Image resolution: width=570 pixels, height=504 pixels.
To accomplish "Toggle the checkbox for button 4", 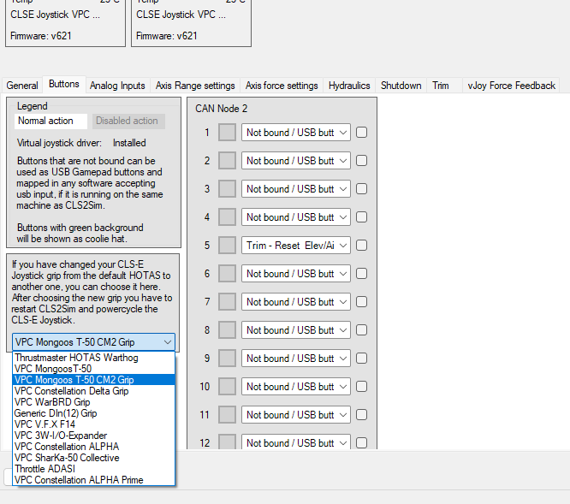I will (x=361, y=217).
